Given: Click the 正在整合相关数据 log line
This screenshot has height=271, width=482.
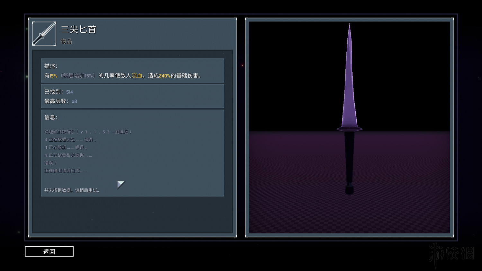Looking at the screenshot, I should [68, 155].
